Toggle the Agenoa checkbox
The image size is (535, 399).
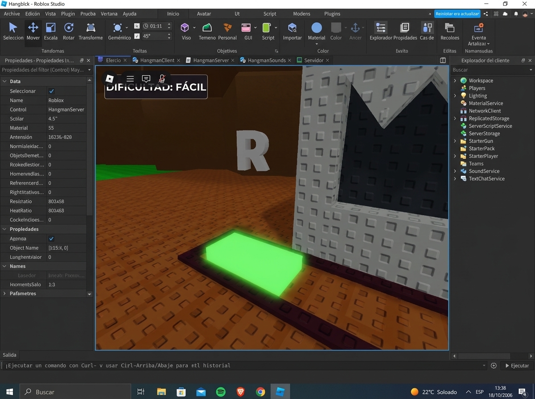point(51,239)
